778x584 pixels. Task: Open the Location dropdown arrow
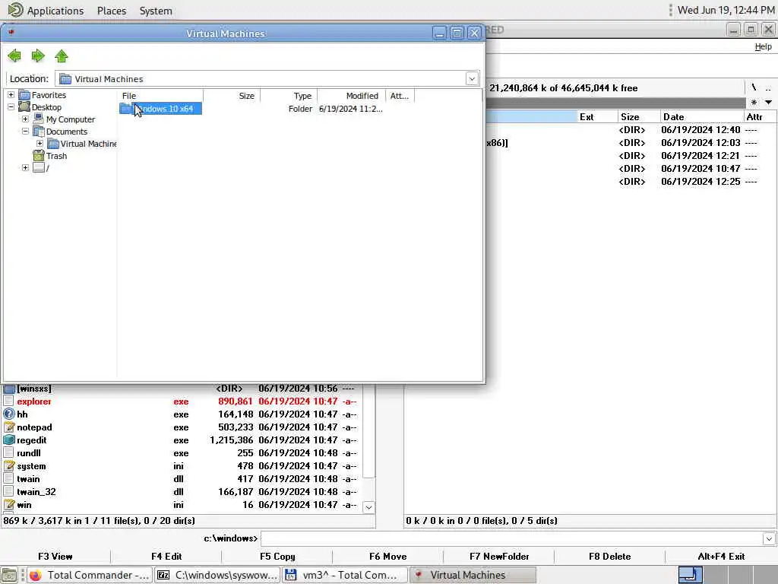472,78
